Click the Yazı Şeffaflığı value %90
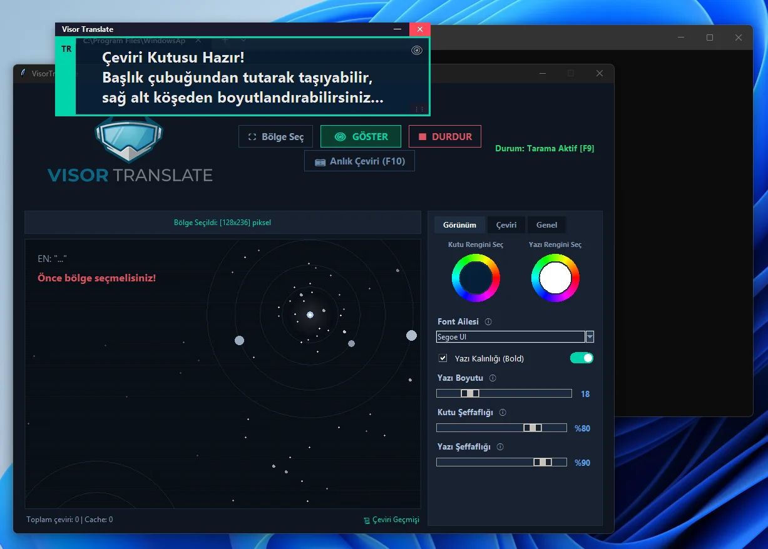 click(582, 463)
